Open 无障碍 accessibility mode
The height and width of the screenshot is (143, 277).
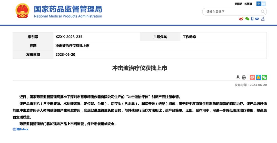coord(238,4)
